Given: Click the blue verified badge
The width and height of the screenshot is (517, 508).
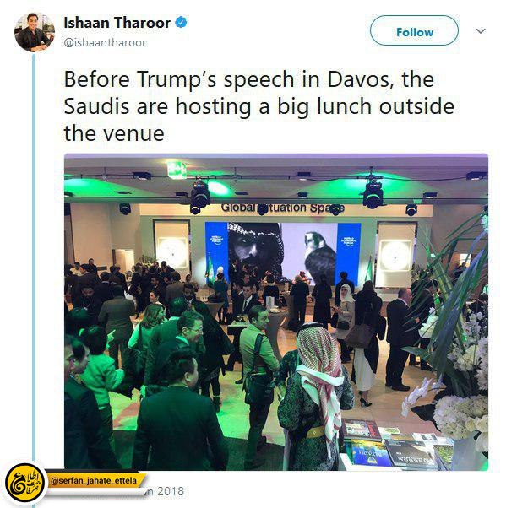Looking at the screenshot, I should [181, 23].
